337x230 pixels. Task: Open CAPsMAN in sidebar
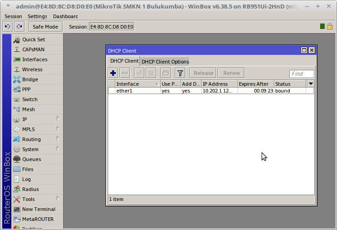[37, 49]
